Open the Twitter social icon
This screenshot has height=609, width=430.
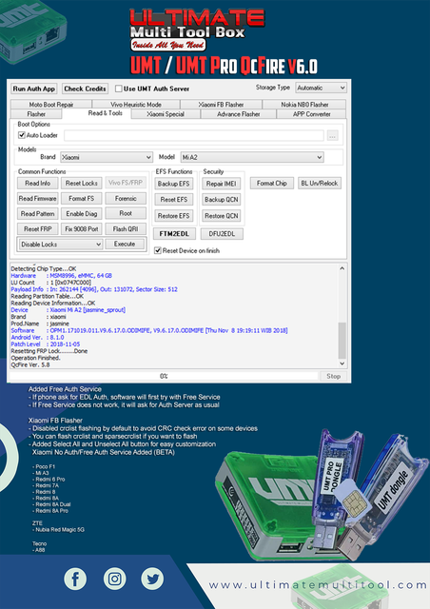[152, 580]
